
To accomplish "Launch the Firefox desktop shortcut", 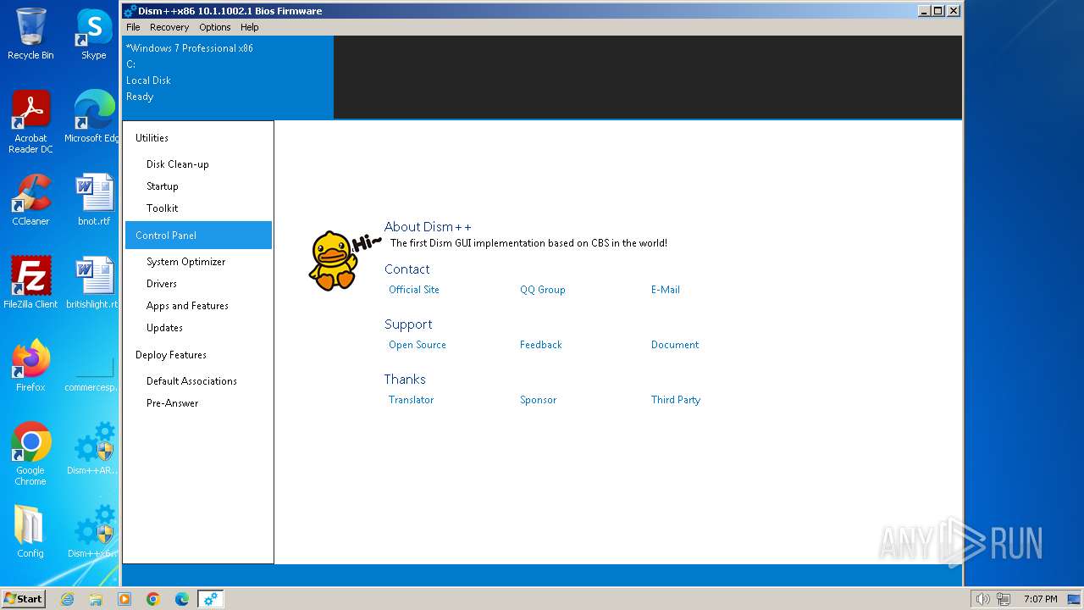I will pos(30,366).
